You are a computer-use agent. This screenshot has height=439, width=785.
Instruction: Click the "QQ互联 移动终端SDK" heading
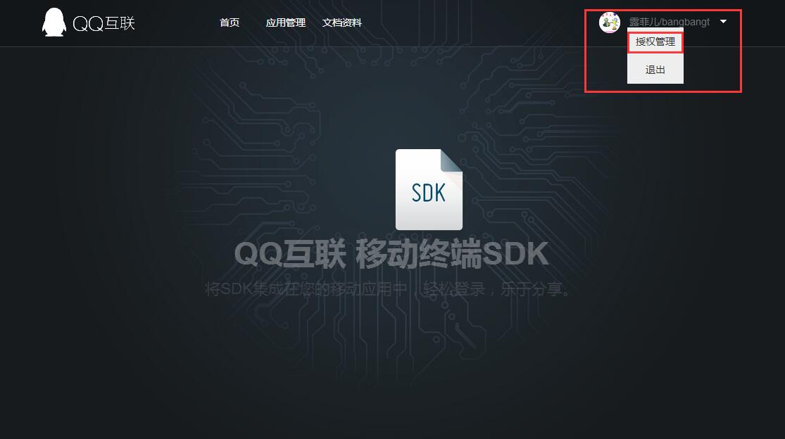[x=391, y=254]
